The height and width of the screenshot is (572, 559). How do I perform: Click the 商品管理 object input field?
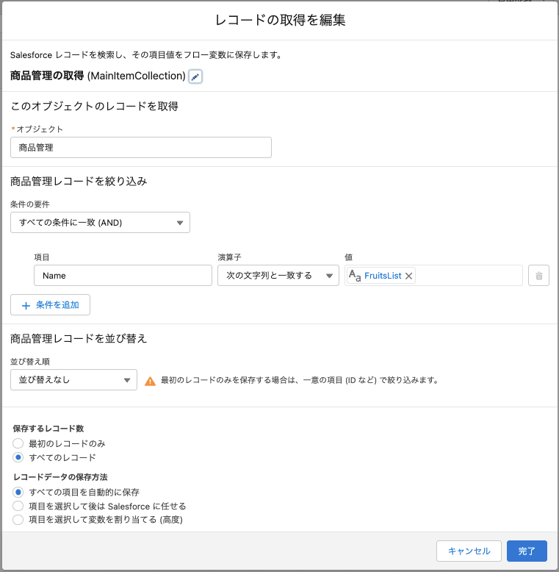[141, 147]
